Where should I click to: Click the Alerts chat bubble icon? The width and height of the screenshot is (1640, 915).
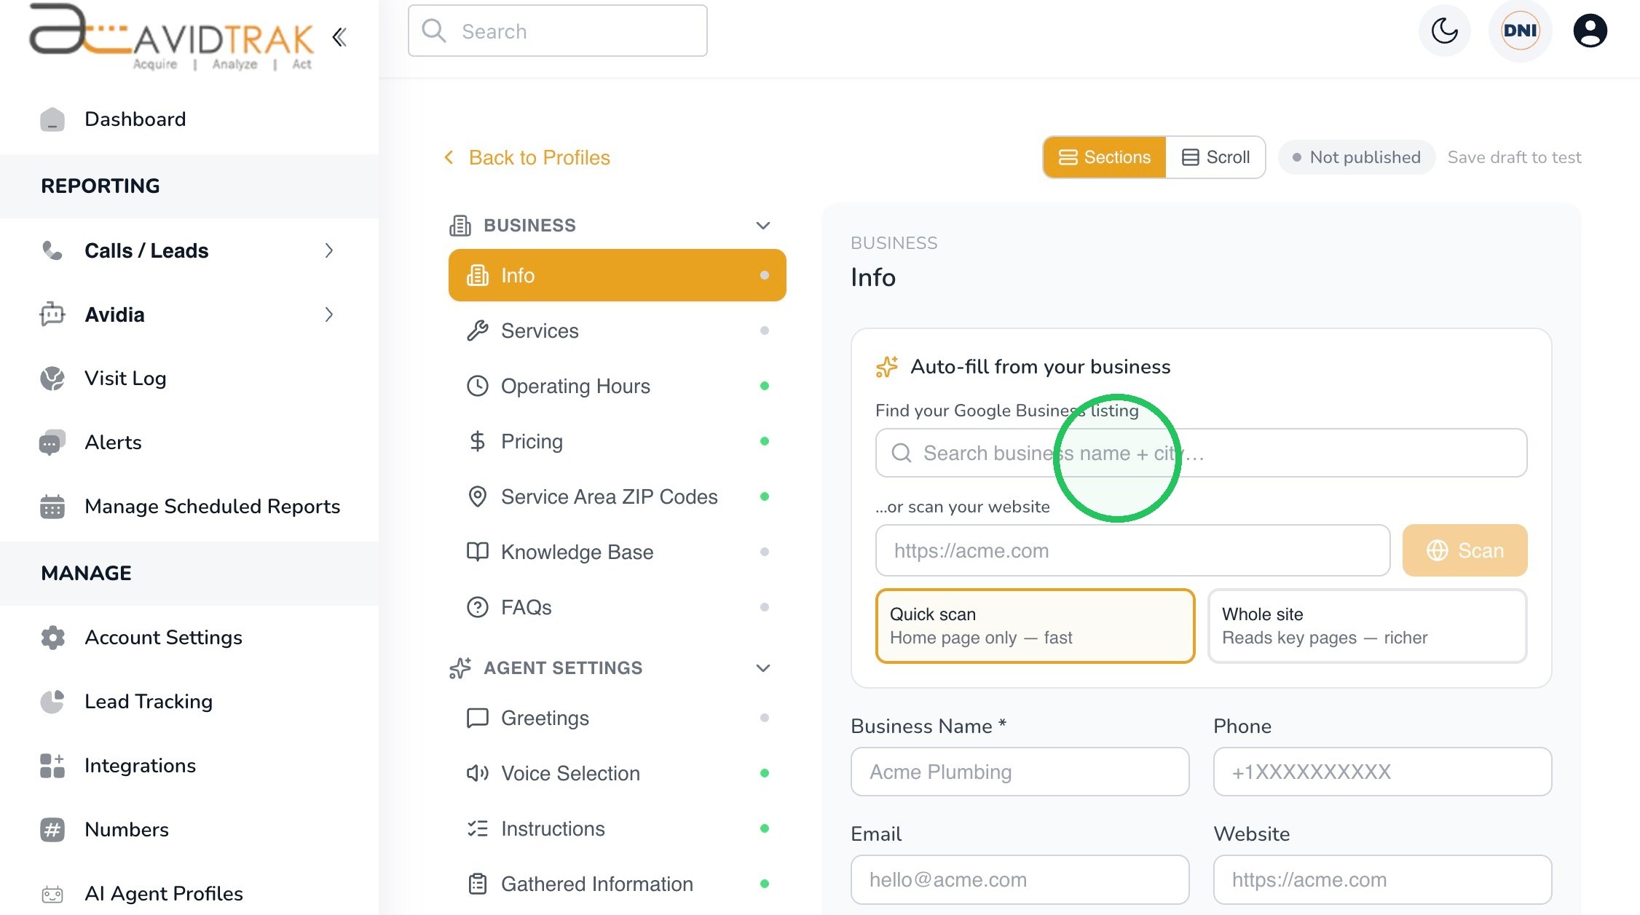(x=52, y=443)
